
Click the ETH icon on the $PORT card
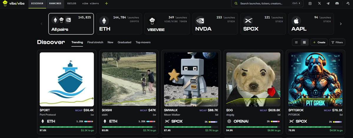(43, 121)
